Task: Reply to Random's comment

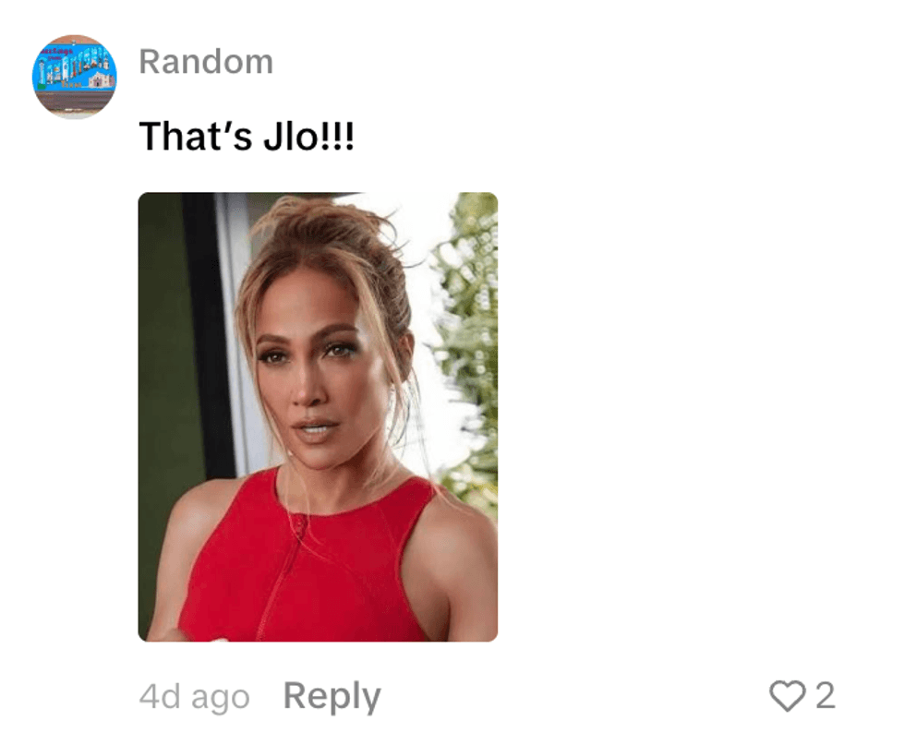Action: pyautogui.click(x=332, y=697)
